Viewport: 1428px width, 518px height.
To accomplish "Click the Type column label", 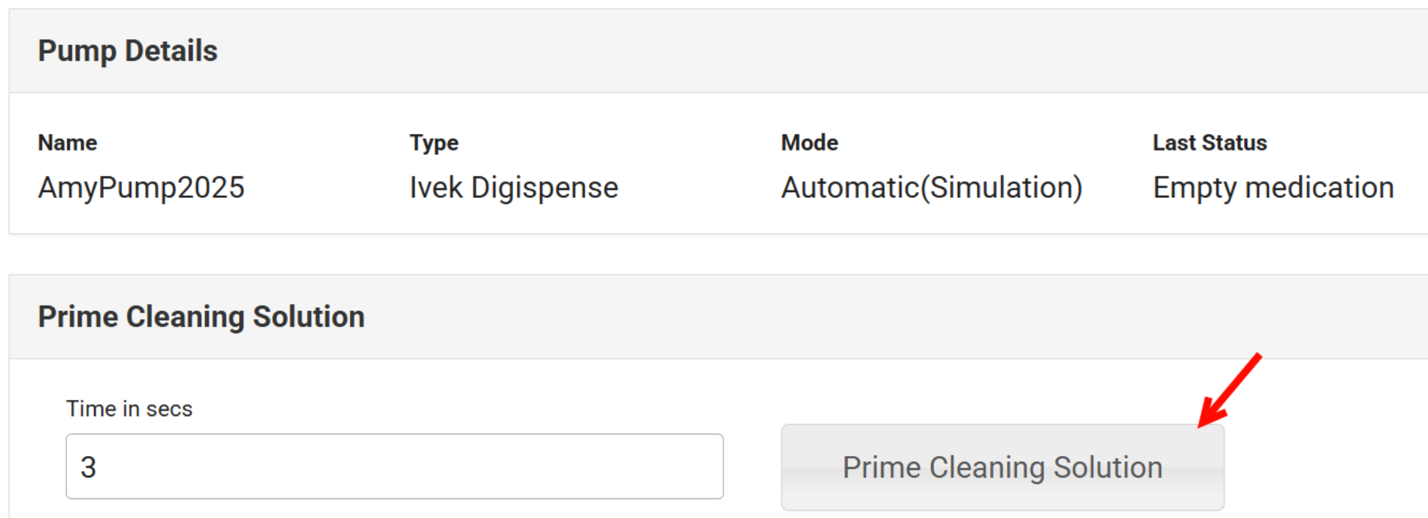I will click(434, 142).
